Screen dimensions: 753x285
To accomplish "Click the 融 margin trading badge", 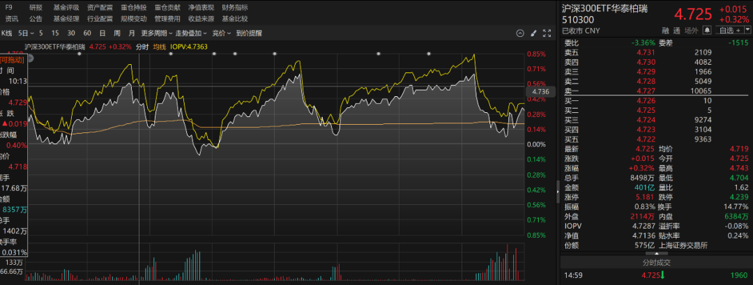I will point(665,30).
